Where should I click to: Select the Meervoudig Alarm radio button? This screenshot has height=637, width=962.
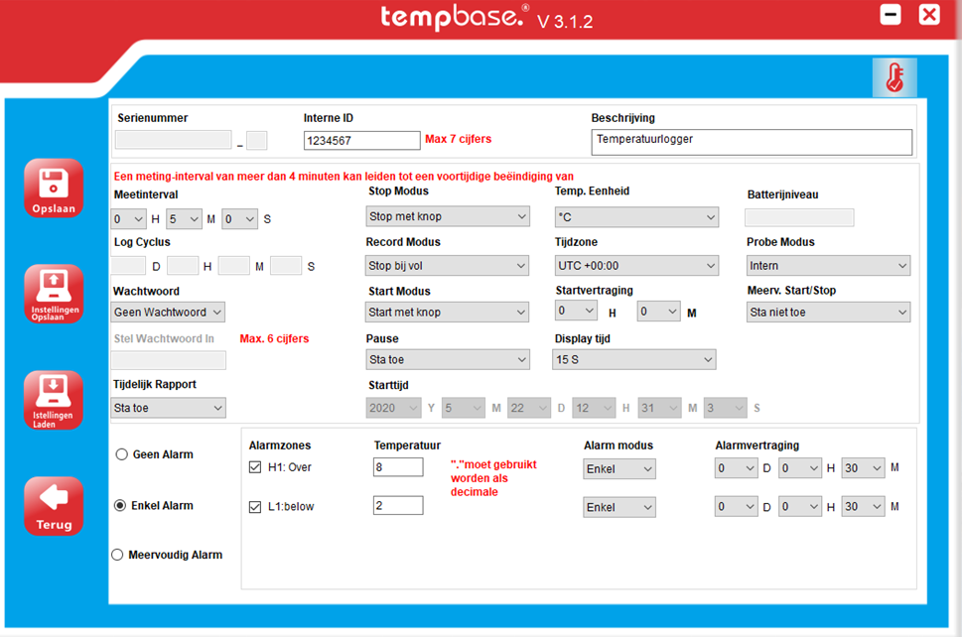[x=117, y=555]
